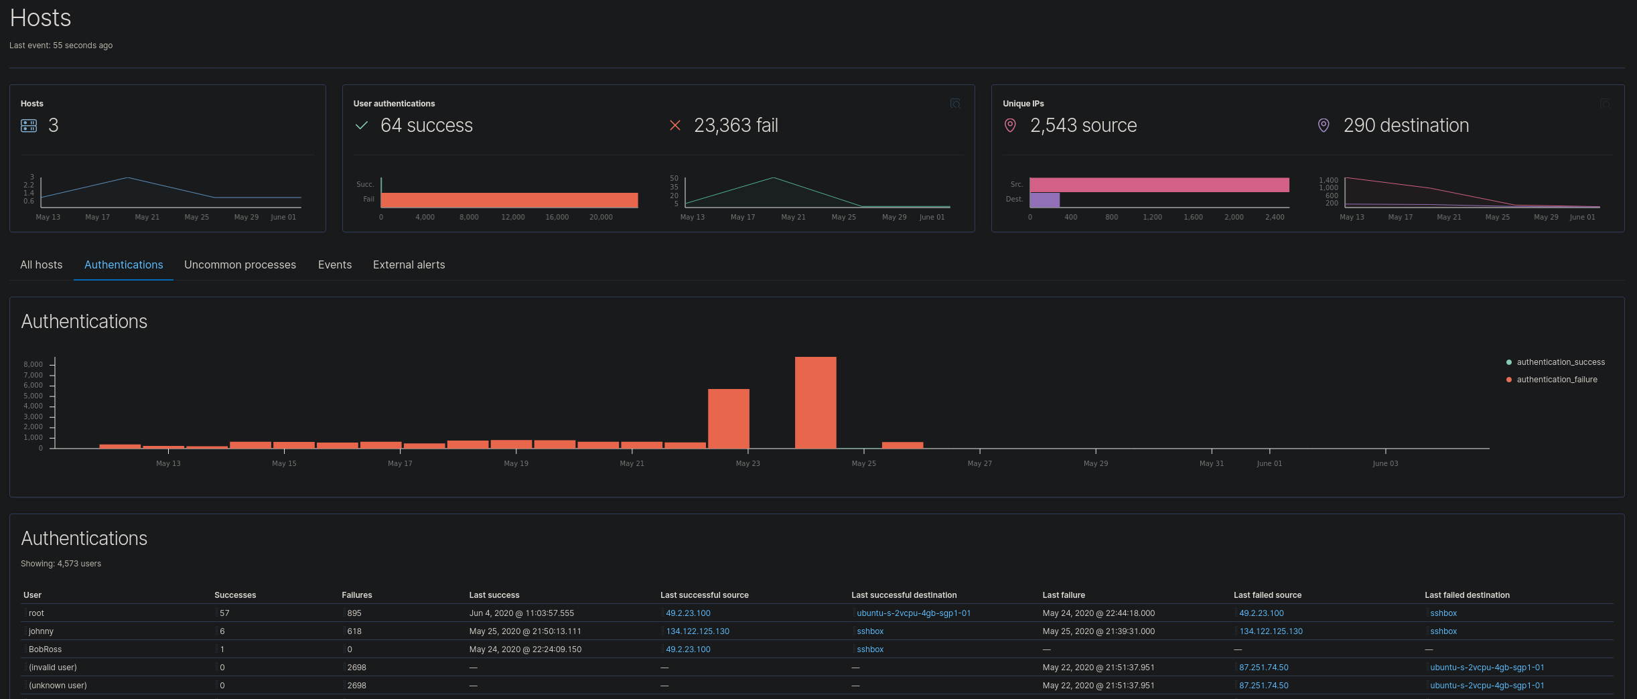1637x699 pixels.
Task: Click johnny's last failure timestamp May 25, 2020
Action: tap(1098, 631)
